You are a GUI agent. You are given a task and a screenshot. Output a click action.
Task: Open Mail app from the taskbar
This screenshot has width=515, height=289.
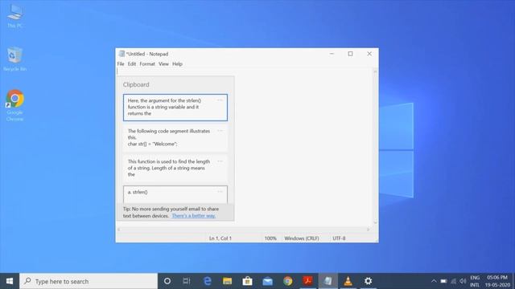267,281
